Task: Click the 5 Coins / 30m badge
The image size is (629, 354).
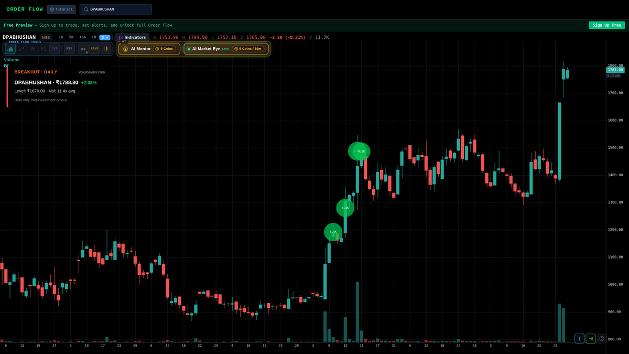Action: coord(248,49)
